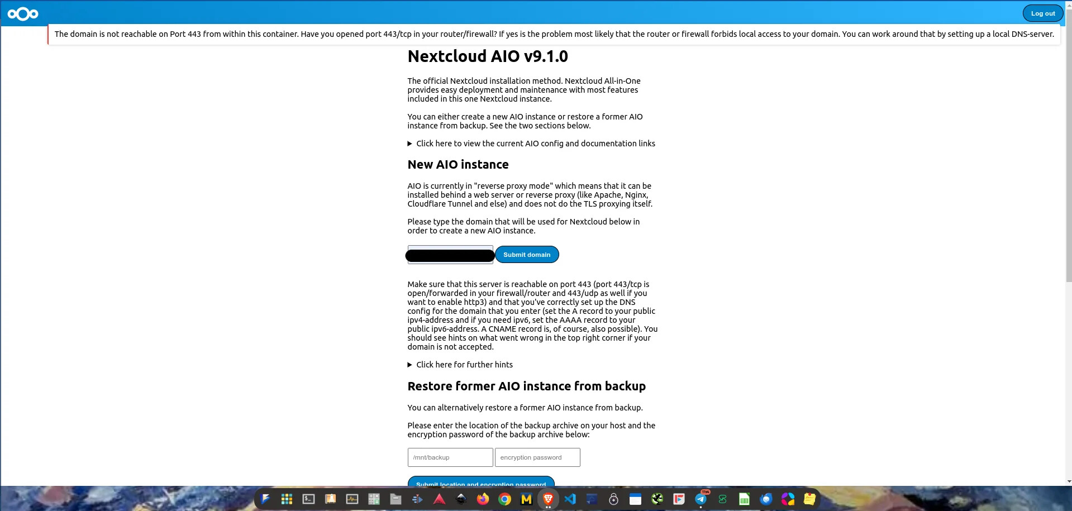1072x511 pixels.
Task: Click the port 443 error notification
Action: (554, 34)
